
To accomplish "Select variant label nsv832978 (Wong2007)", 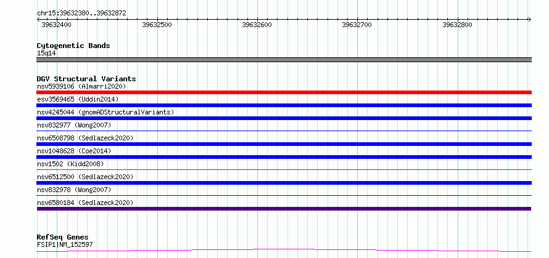I will pyautogui.click(x=74, y=190).
